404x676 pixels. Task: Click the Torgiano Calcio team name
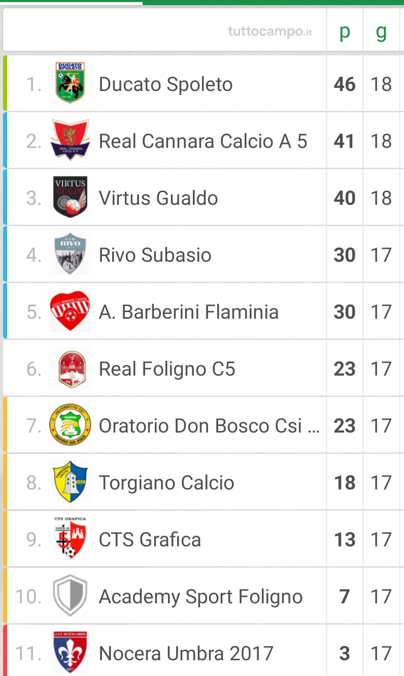tap(166, 482)
